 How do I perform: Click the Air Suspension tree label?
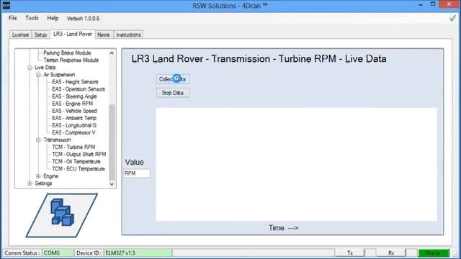click(59, 75)
